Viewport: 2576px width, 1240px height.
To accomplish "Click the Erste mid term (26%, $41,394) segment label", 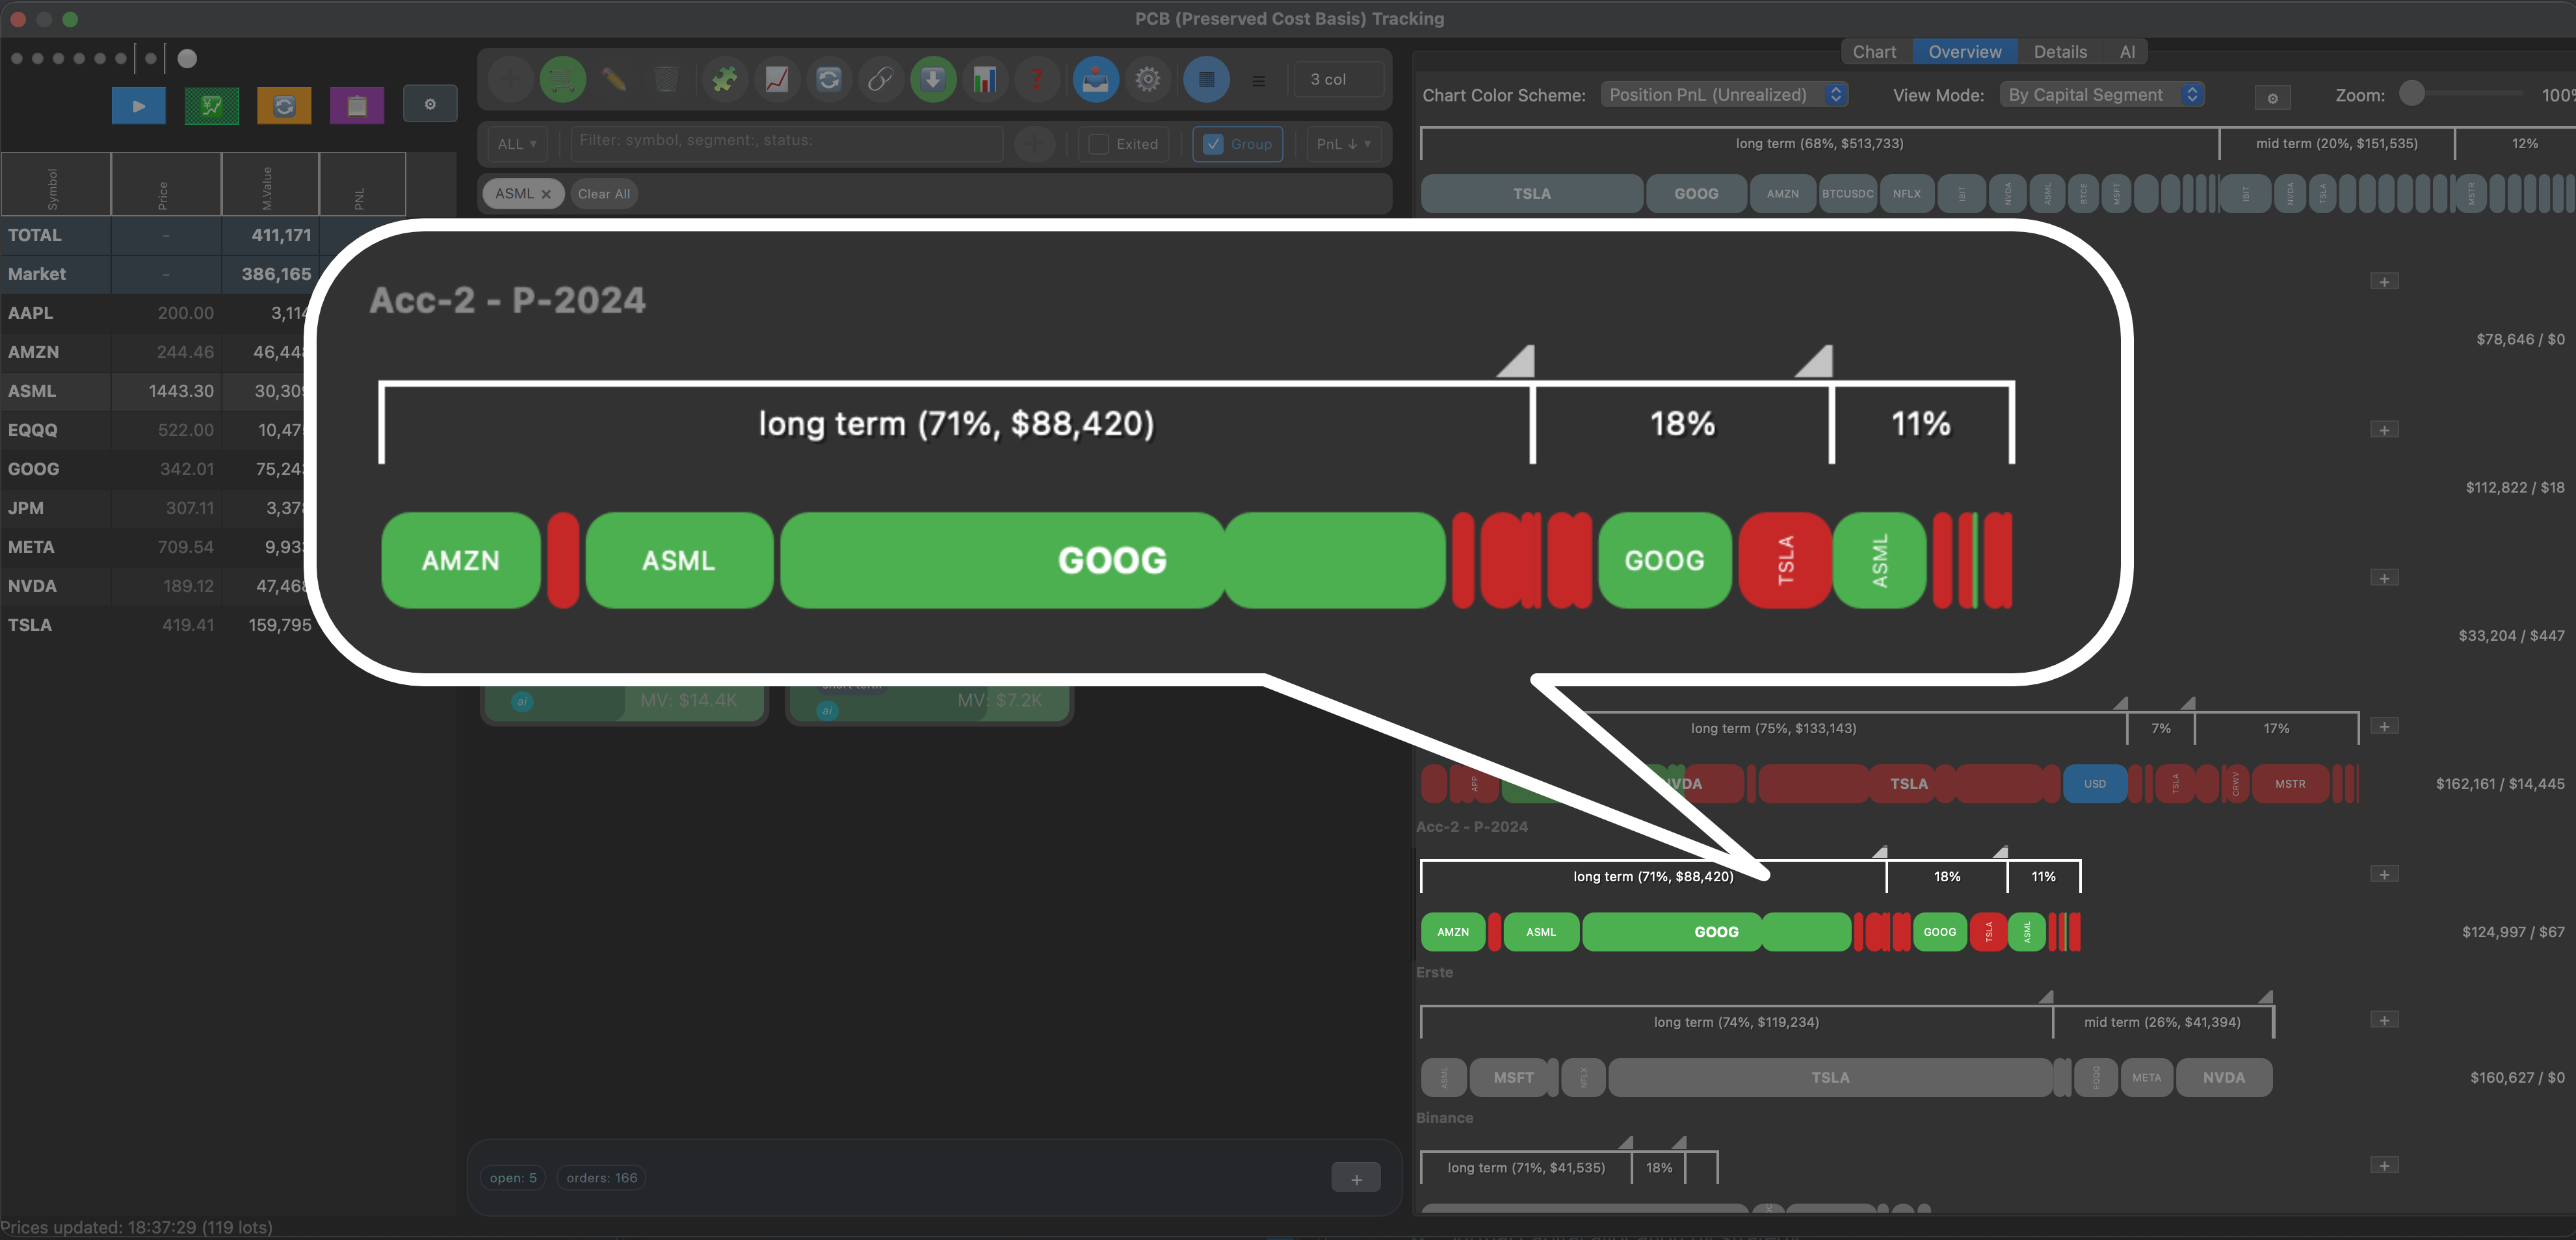I will pyautogui.click(x=2162, y=1022).
